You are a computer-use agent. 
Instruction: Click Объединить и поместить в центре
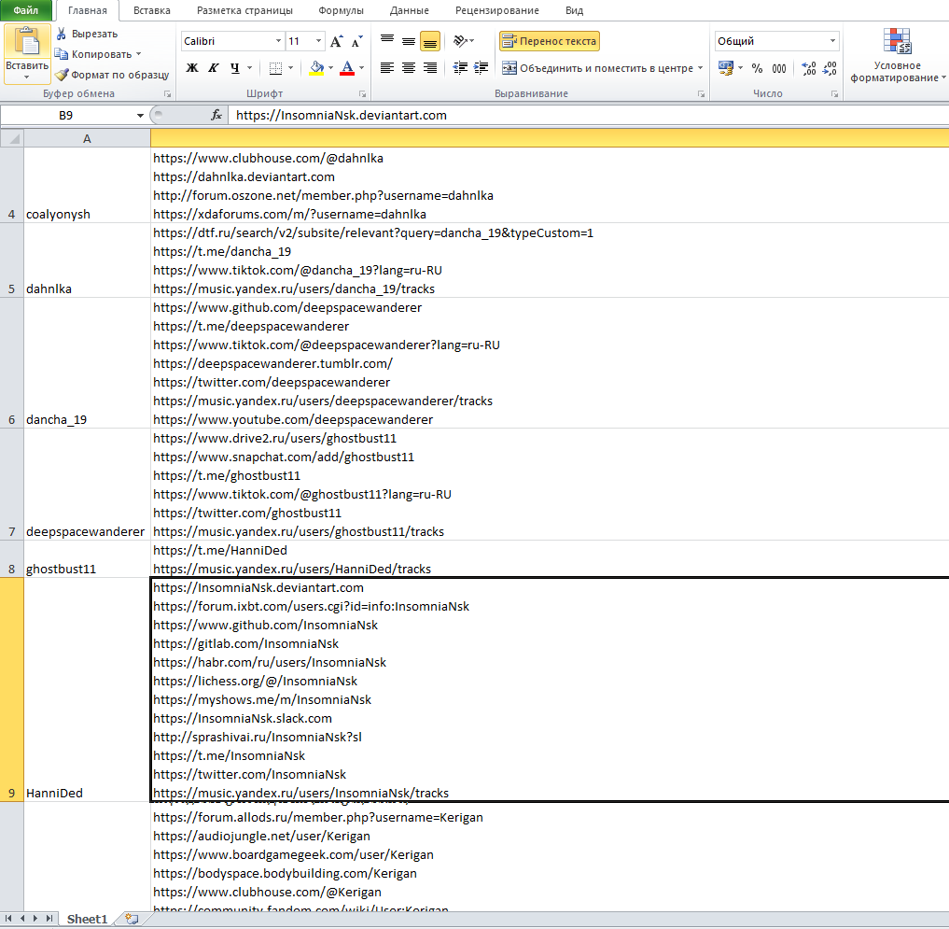pyautogui.click(x=597, y=68)
